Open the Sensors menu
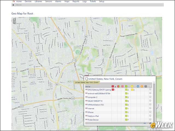Image resolution: width=175 pixels, height=131 pixels. coord(49,1)
